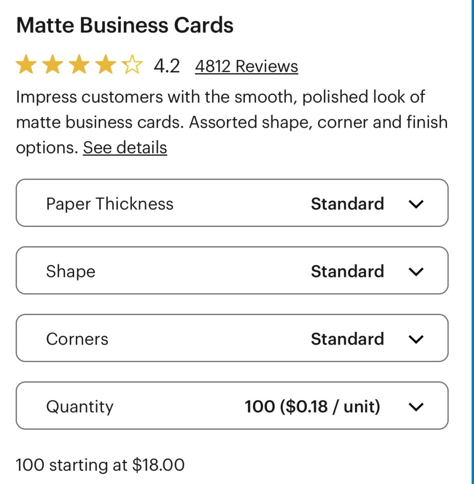Viewport: 474px width, 484px height.
Task: Click the fourth gold rating star
Action: 105,65
